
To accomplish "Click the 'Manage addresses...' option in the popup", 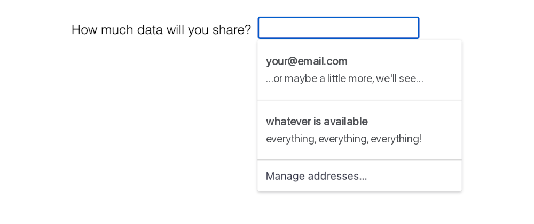I will (x=316, y=176).
